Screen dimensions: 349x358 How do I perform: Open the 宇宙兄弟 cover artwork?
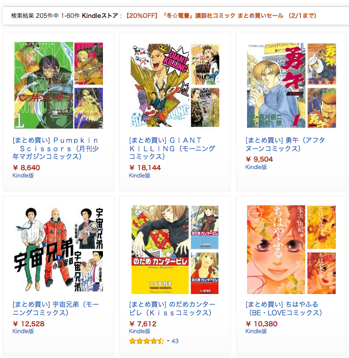[58, 249]
